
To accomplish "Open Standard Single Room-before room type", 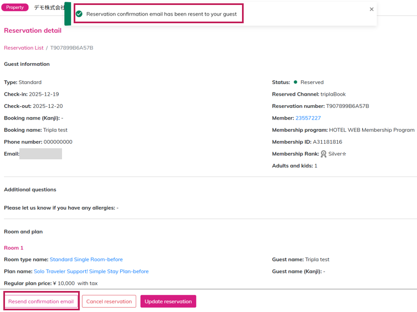I will [x=86, y=259].
